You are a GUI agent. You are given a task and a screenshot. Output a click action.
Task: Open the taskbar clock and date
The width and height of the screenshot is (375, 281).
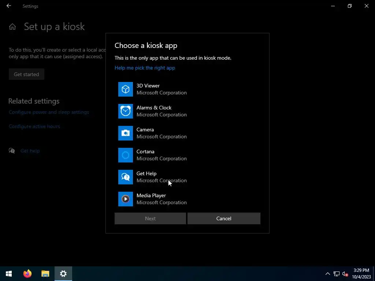point(361,274)
